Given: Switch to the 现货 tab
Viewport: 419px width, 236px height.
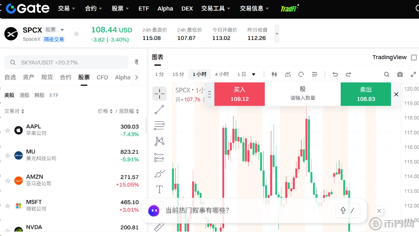Looking at the screenshot, I should (47, 77).
